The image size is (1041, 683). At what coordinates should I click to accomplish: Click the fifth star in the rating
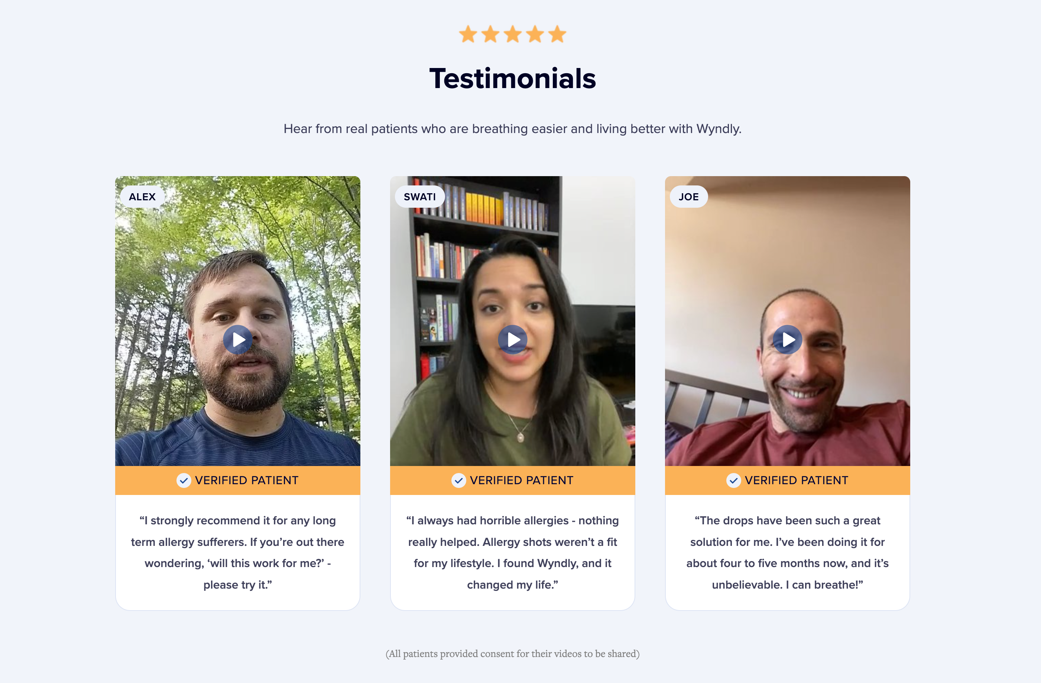point(557,34)
